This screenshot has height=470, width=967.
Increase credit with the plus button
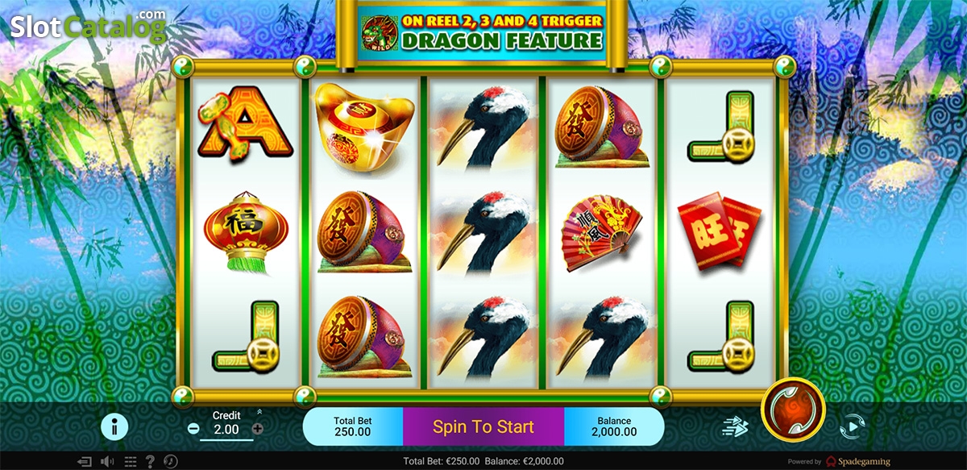click(x=258, y=430)
